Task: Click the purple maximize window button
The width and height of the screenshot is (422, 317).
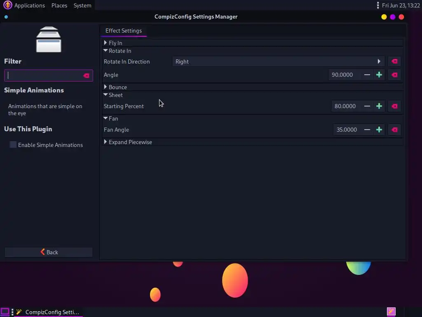Action: (x=393, y=17)
